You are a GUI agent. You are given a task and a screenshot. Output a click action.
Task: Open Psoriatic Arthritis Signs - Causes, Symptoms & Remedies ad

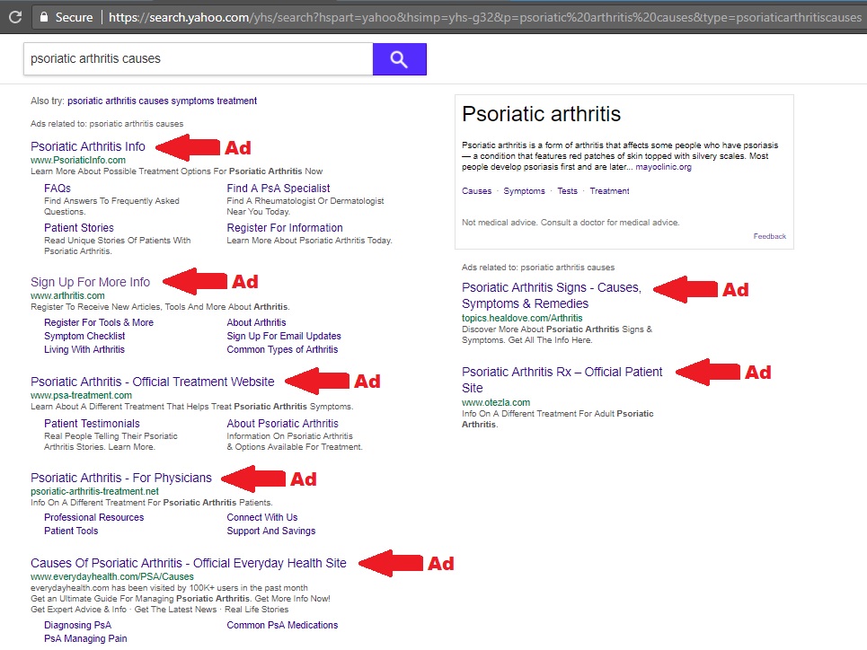(552, 295)
